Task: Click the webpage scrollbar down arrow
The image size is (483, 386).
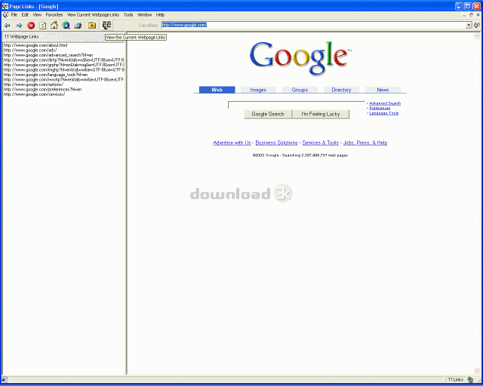Action: tap(477, 371)
